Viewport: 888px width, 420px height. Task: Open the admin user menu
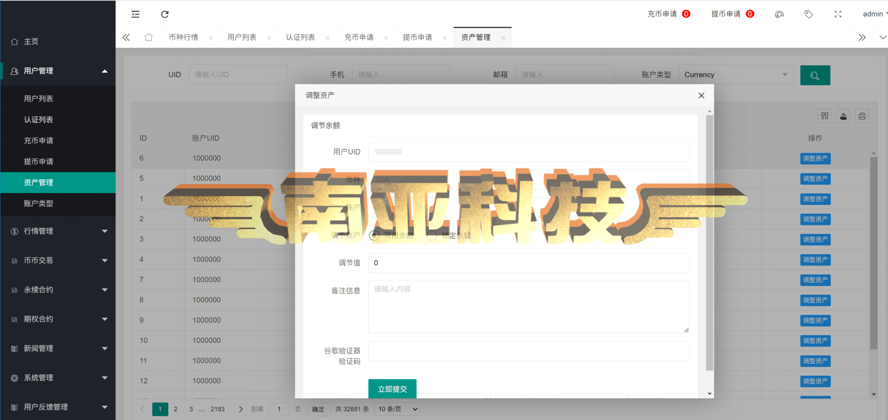[875, 14]
